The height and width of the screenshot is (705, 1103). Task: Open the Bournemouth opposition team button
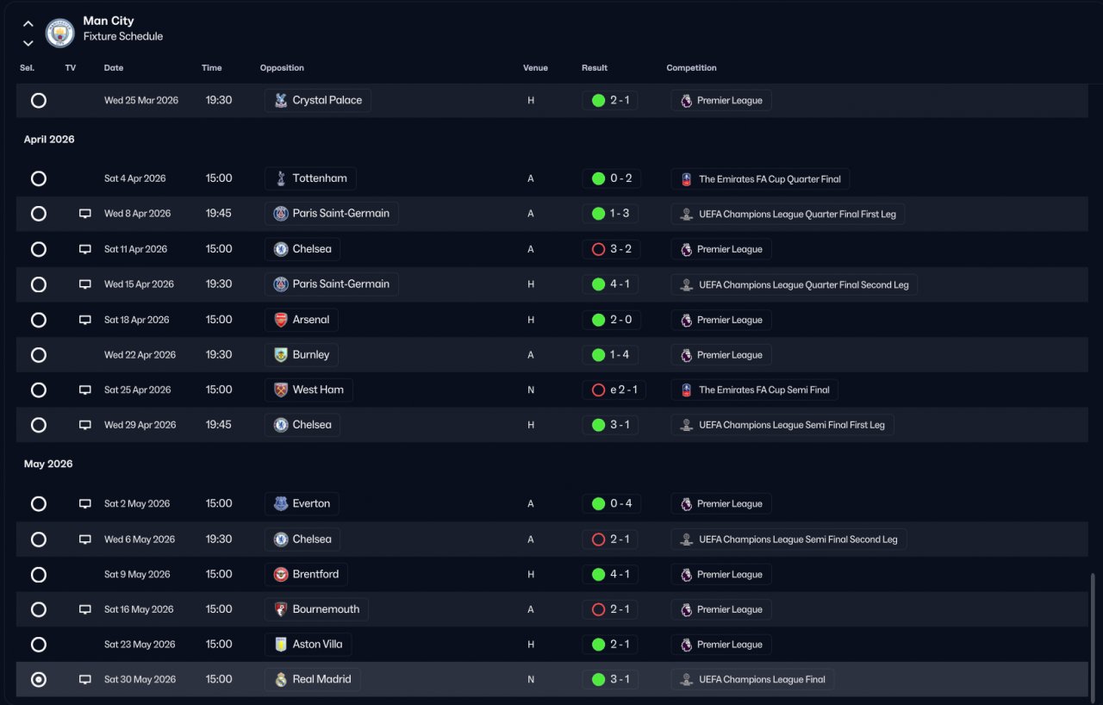pos(316,609)
